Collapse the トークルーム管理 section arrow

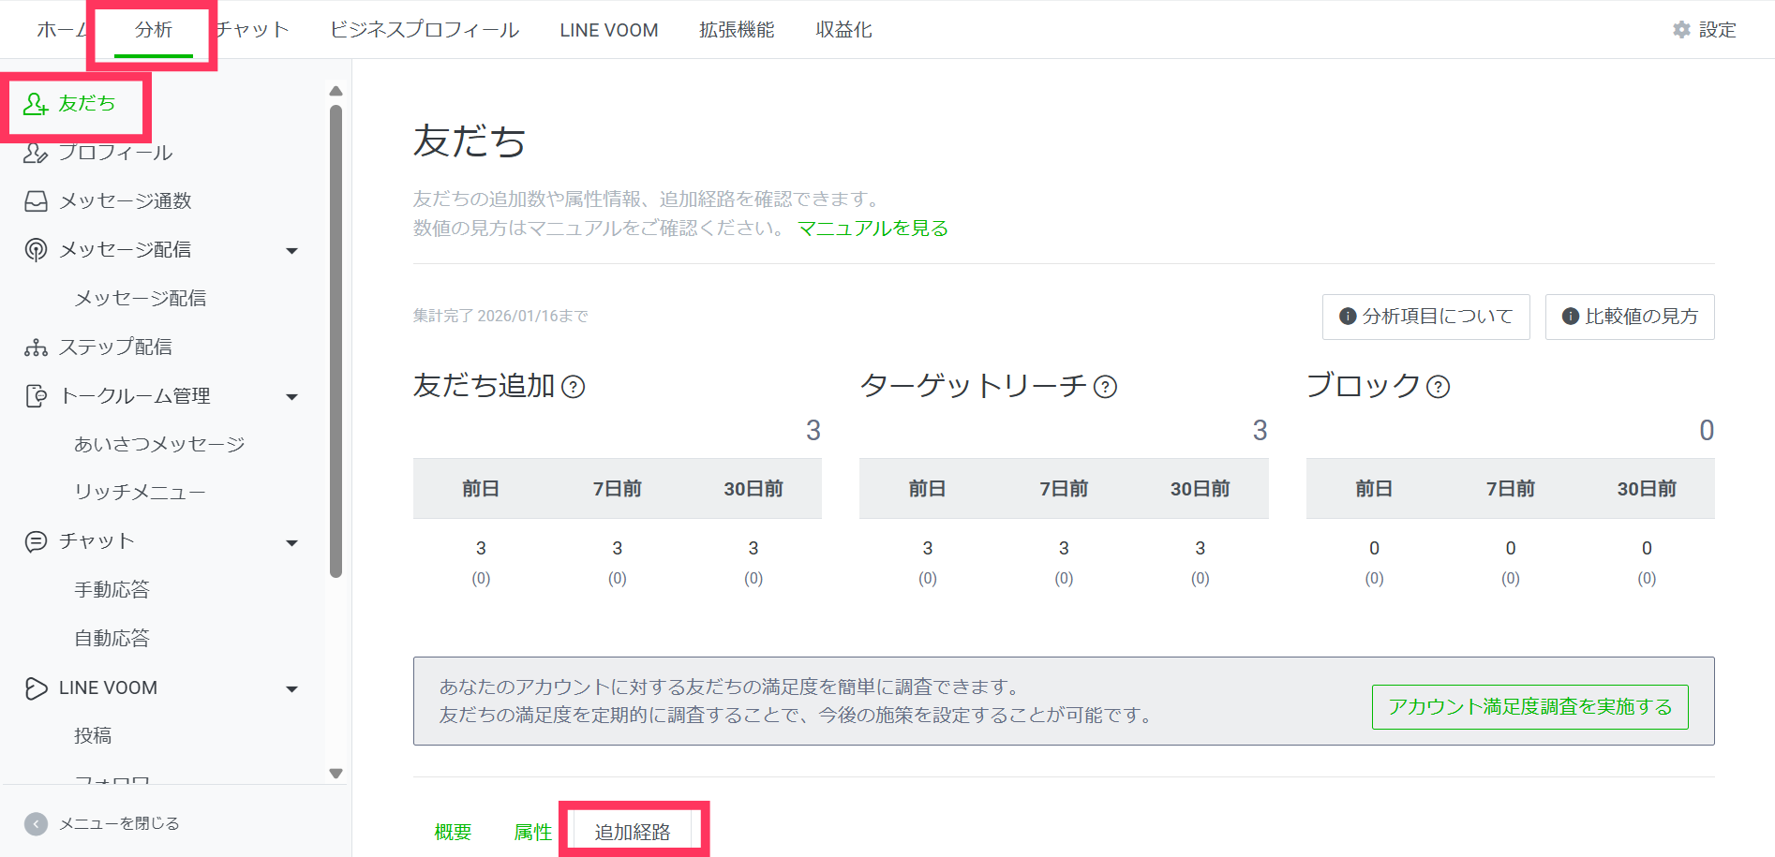[x=291, y=397]
